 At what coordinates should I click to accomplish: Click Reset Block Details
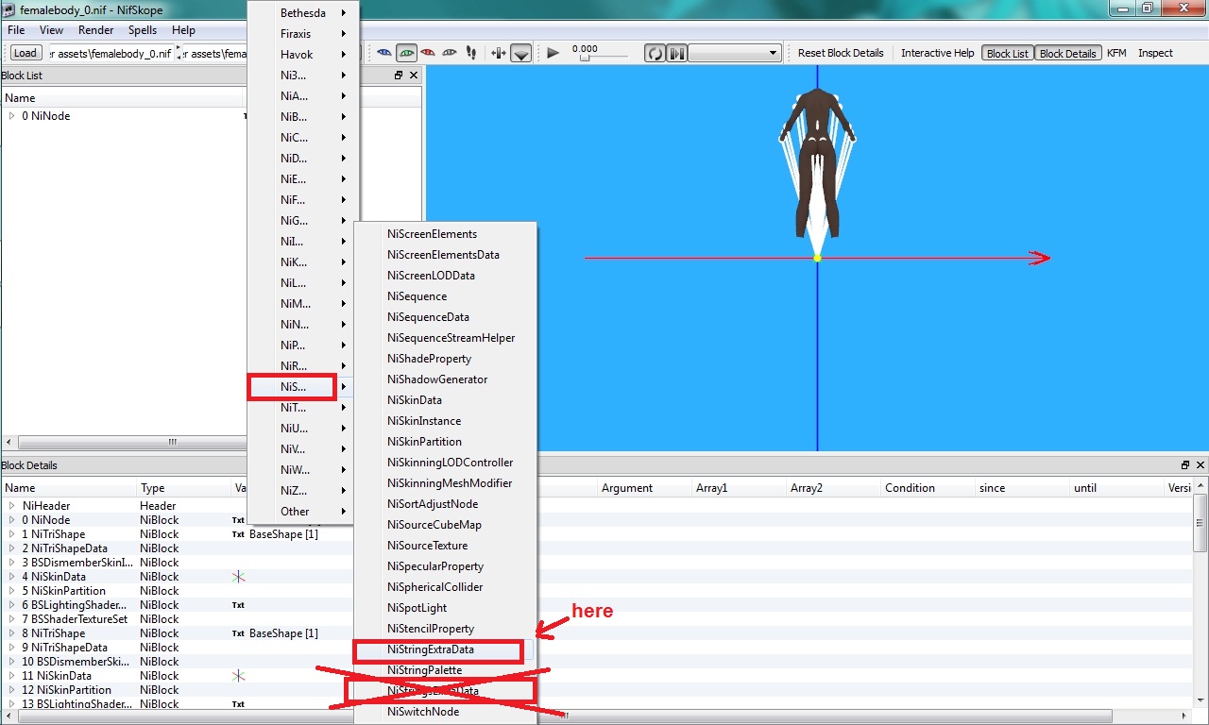841,53
